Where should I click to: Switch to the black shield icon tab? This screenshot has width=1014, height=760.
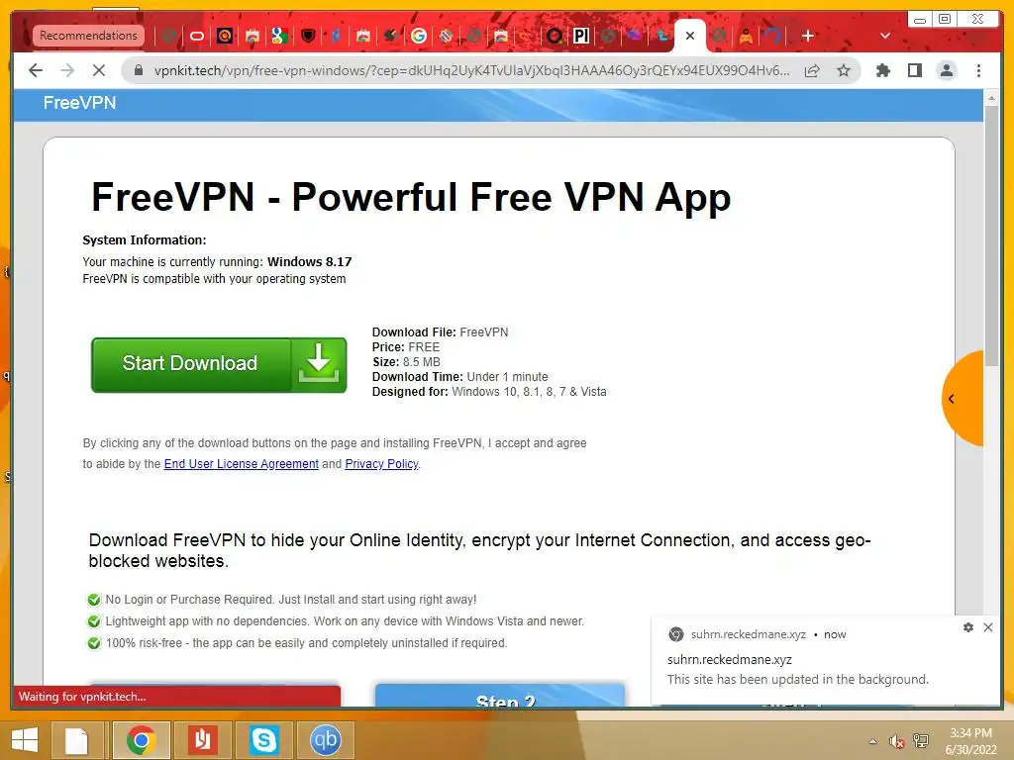click(x=308, y=36)
